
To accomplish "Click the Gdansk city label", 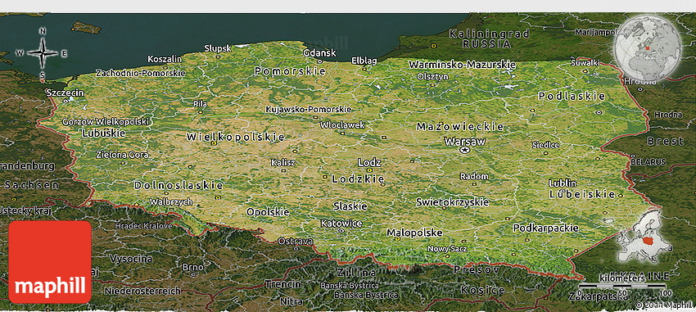I will coord(319,53).
